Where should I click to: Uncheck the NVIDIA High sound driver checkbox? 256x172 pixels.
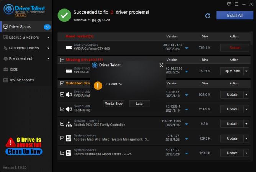point(62,94)
